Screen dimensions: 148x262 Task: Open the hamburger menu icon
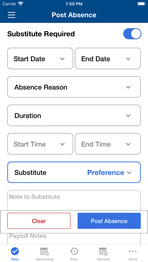pyautogui.click(x=12, y=15)
